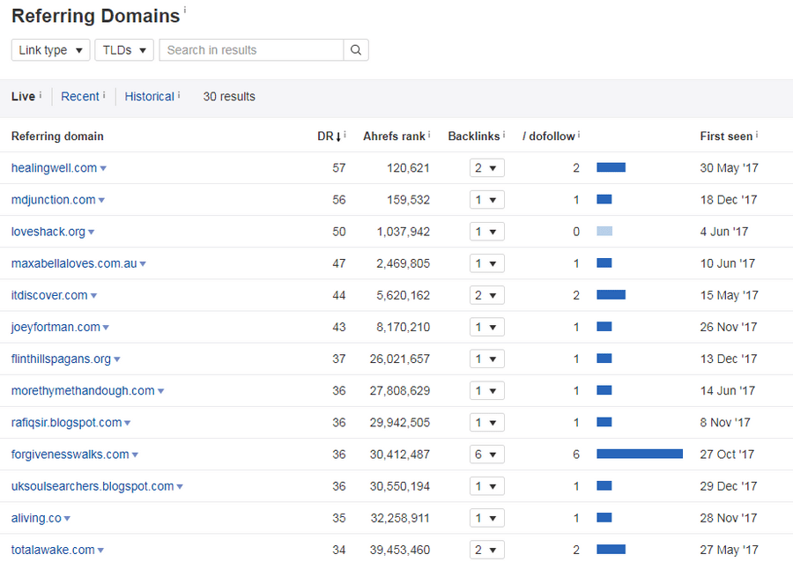793x562 pixels.
Task: Open the menu arrow next to forgivenesswalks.com
Action: 136,455
